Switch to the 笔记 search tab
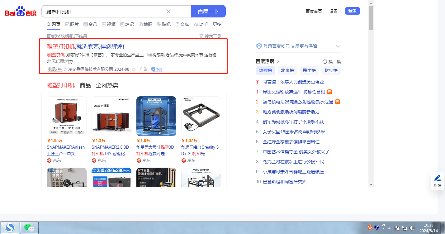Viewport: 445px width, 234px height. coord(127,24)
